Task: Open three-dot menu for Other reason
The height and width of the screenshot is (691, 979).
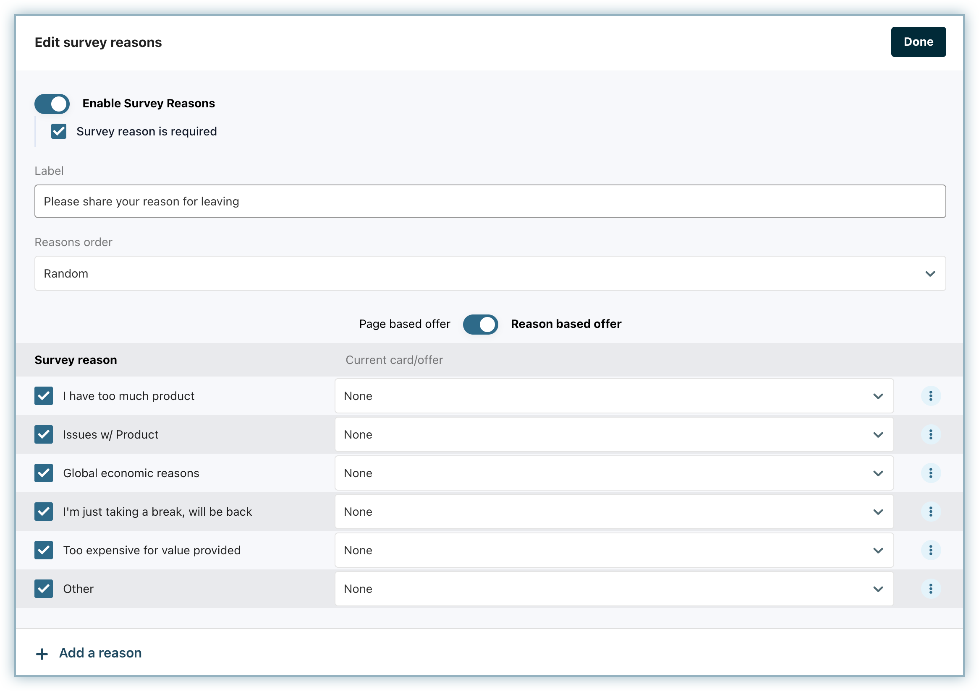Action: [930, 588]
